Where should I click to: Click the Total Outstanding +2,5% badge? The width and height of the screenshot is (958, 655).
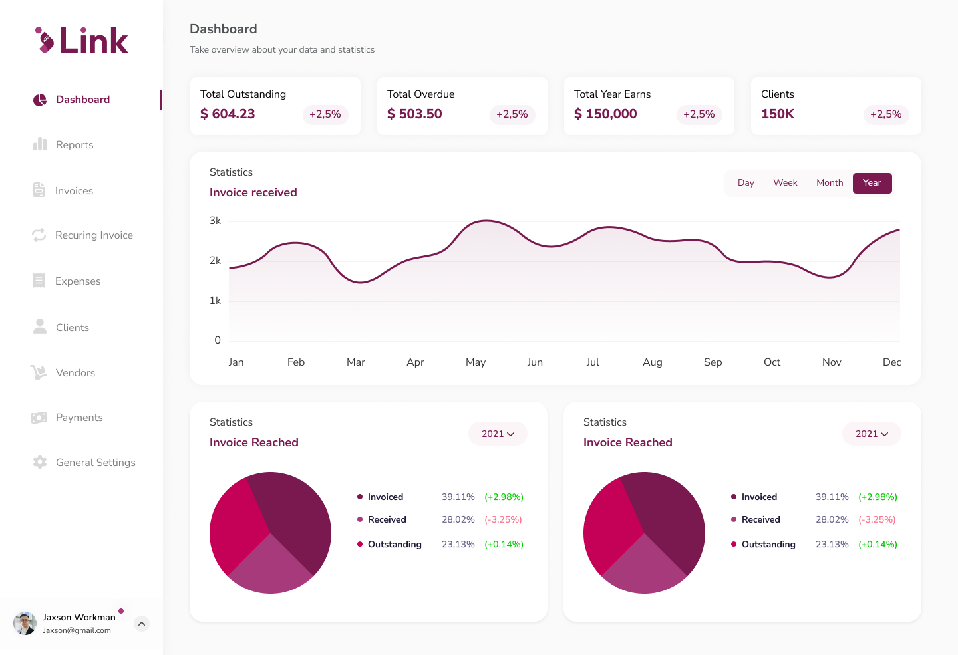[x=325, y=114]
